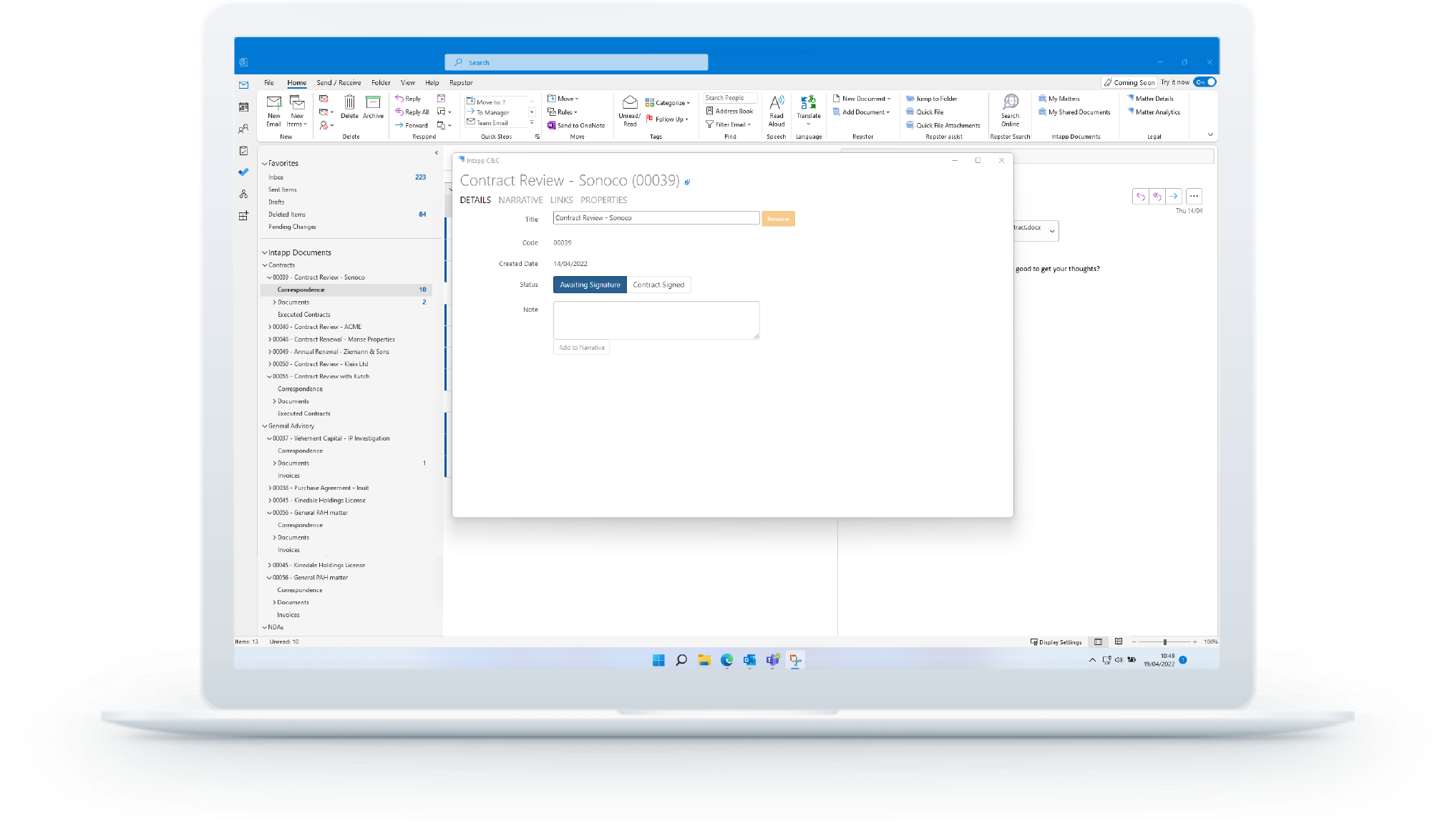Switch to the LINKS tab in the dialog

pos(561,200)
